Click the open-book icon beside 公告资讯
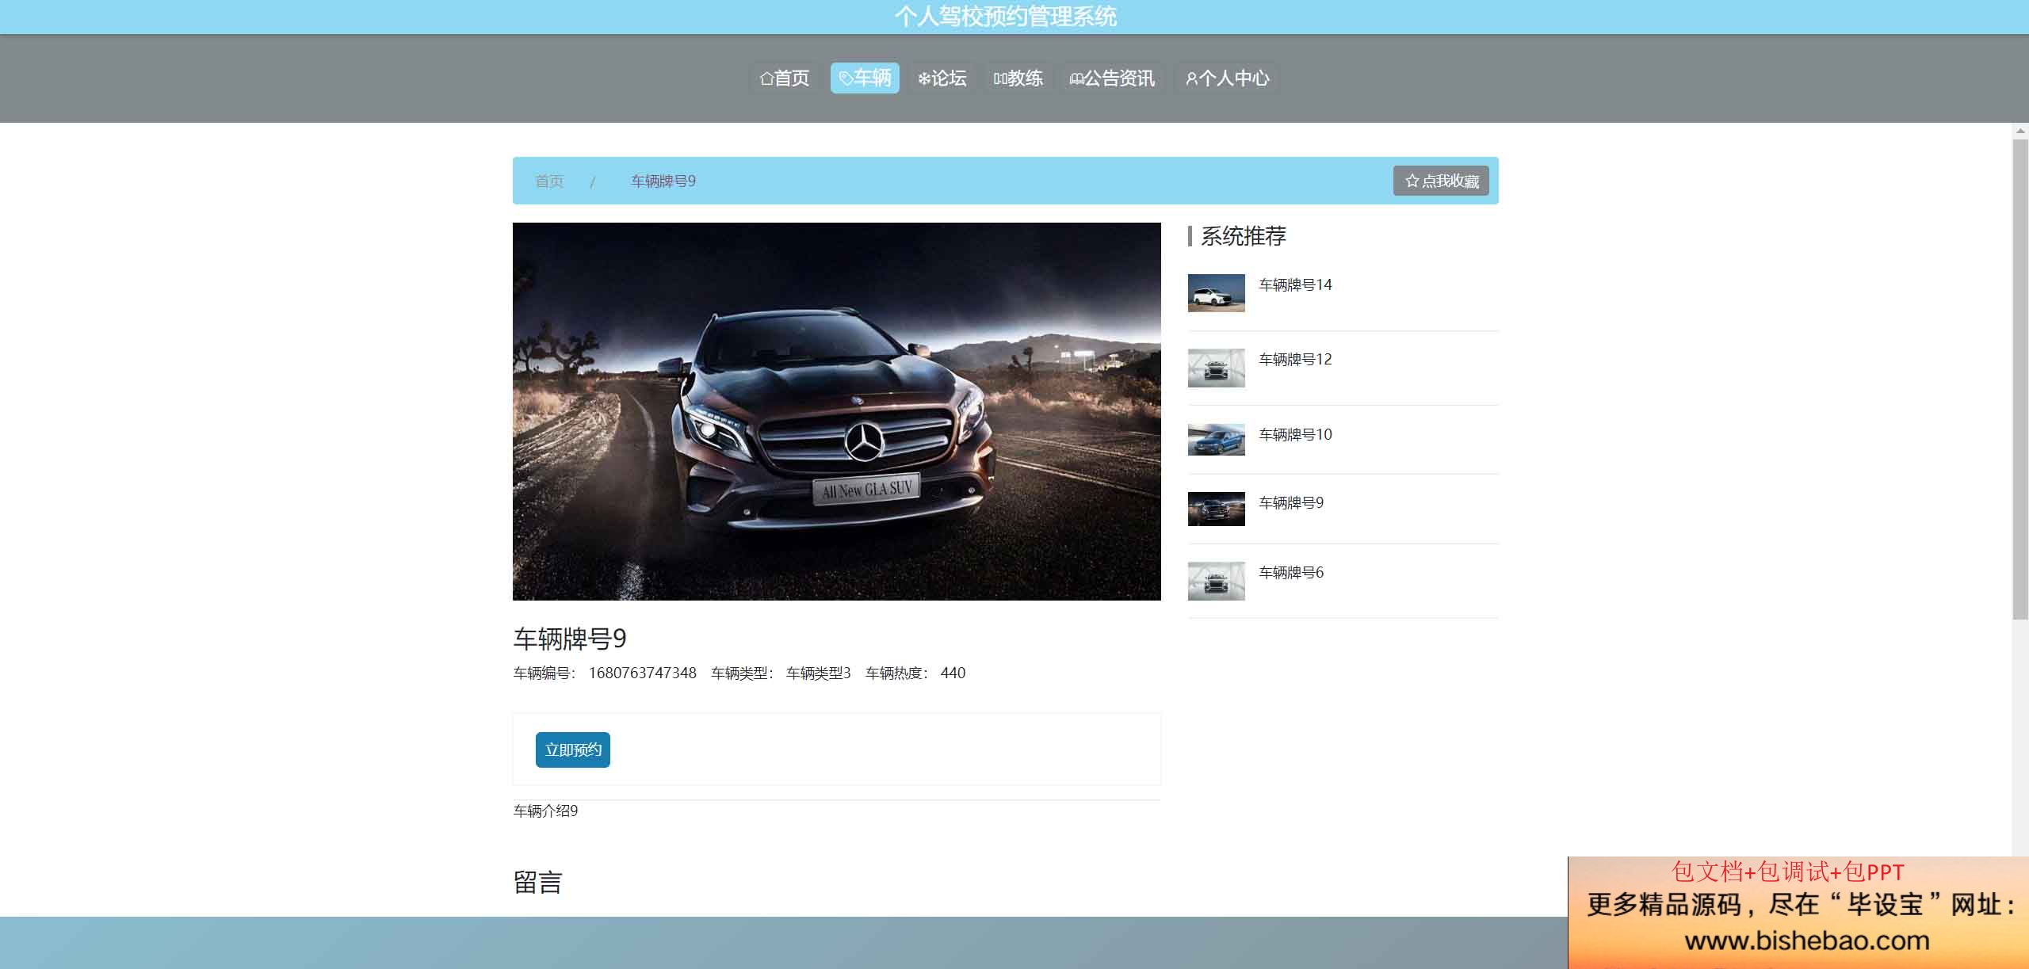This screenshot has width=2029, height=969. point(1076,78)
